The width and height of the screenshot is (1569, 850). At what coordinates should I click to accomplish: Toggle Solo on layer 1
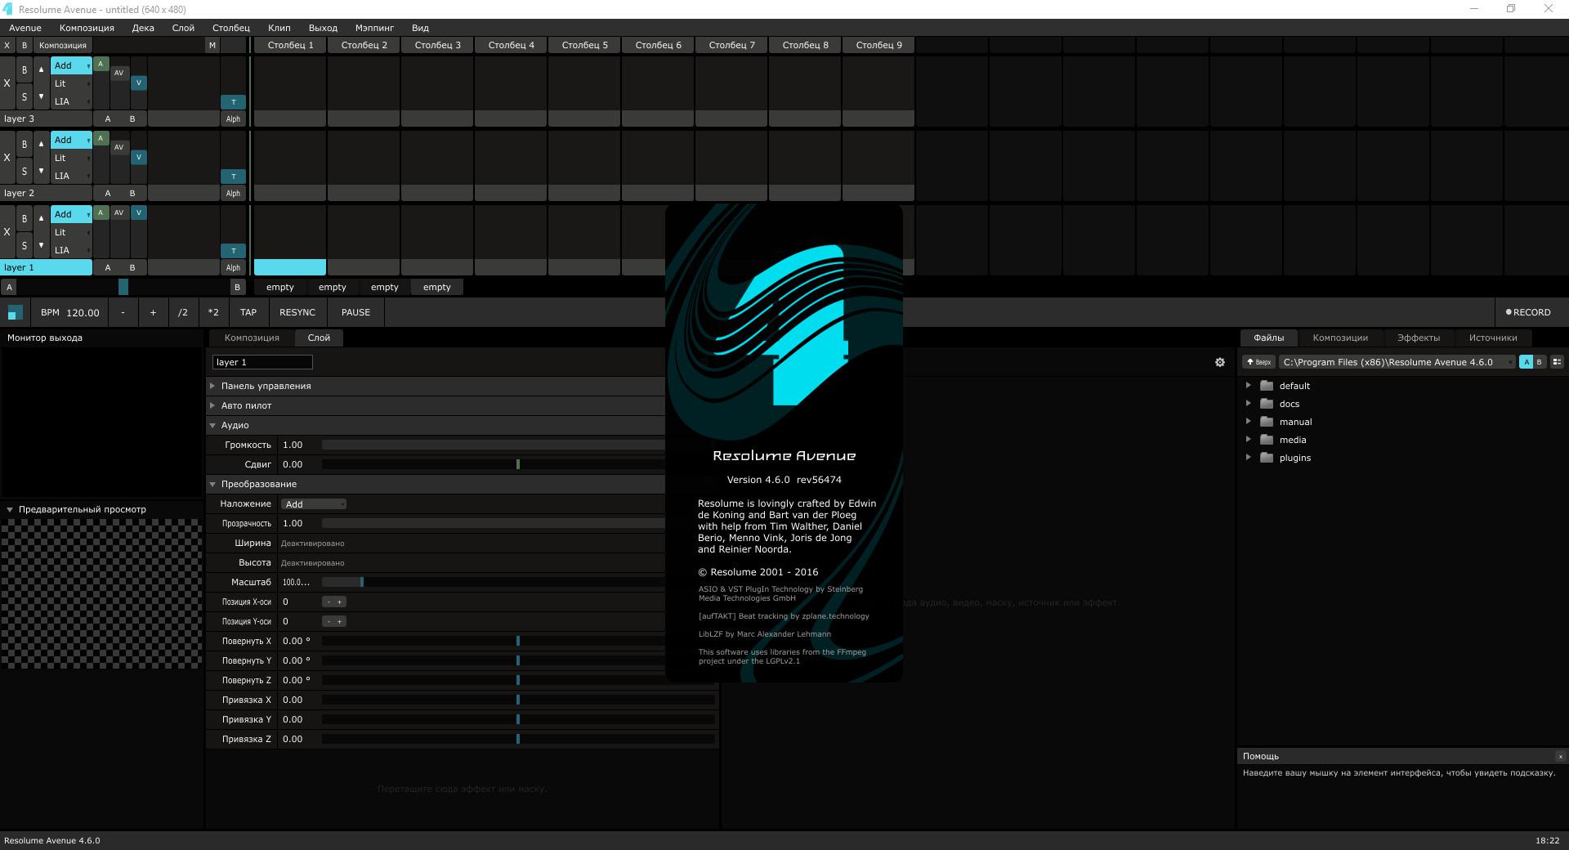click(x=25, y=246)
